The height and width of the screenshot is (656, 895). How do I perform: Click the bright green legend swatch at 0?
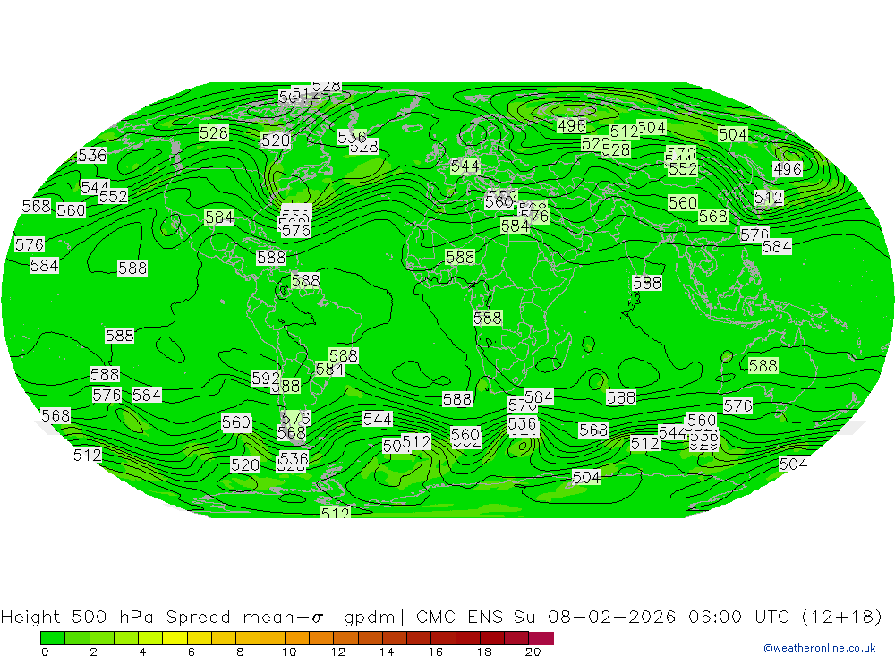(x=53, y=638)
